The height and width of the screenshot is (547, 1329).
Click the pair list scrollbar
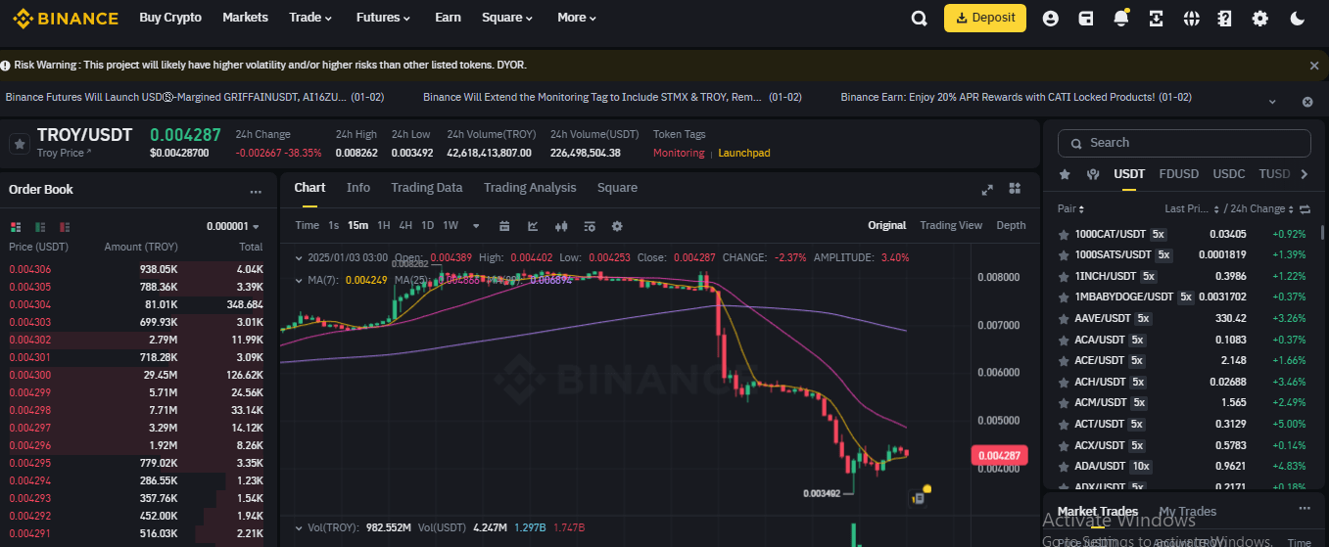coord(1323,233)
